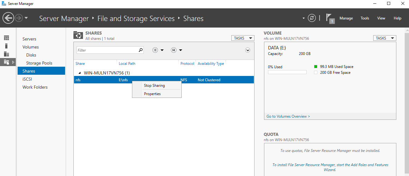Open the Go to Volumes Overview link
This screenshot has height=176, width=409.
(x=288, y=116)
